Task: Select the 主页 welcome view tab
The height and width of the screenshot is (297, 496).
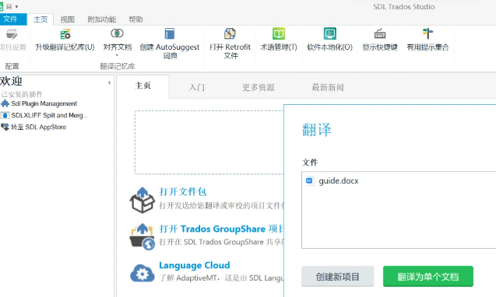Action: 142,86
